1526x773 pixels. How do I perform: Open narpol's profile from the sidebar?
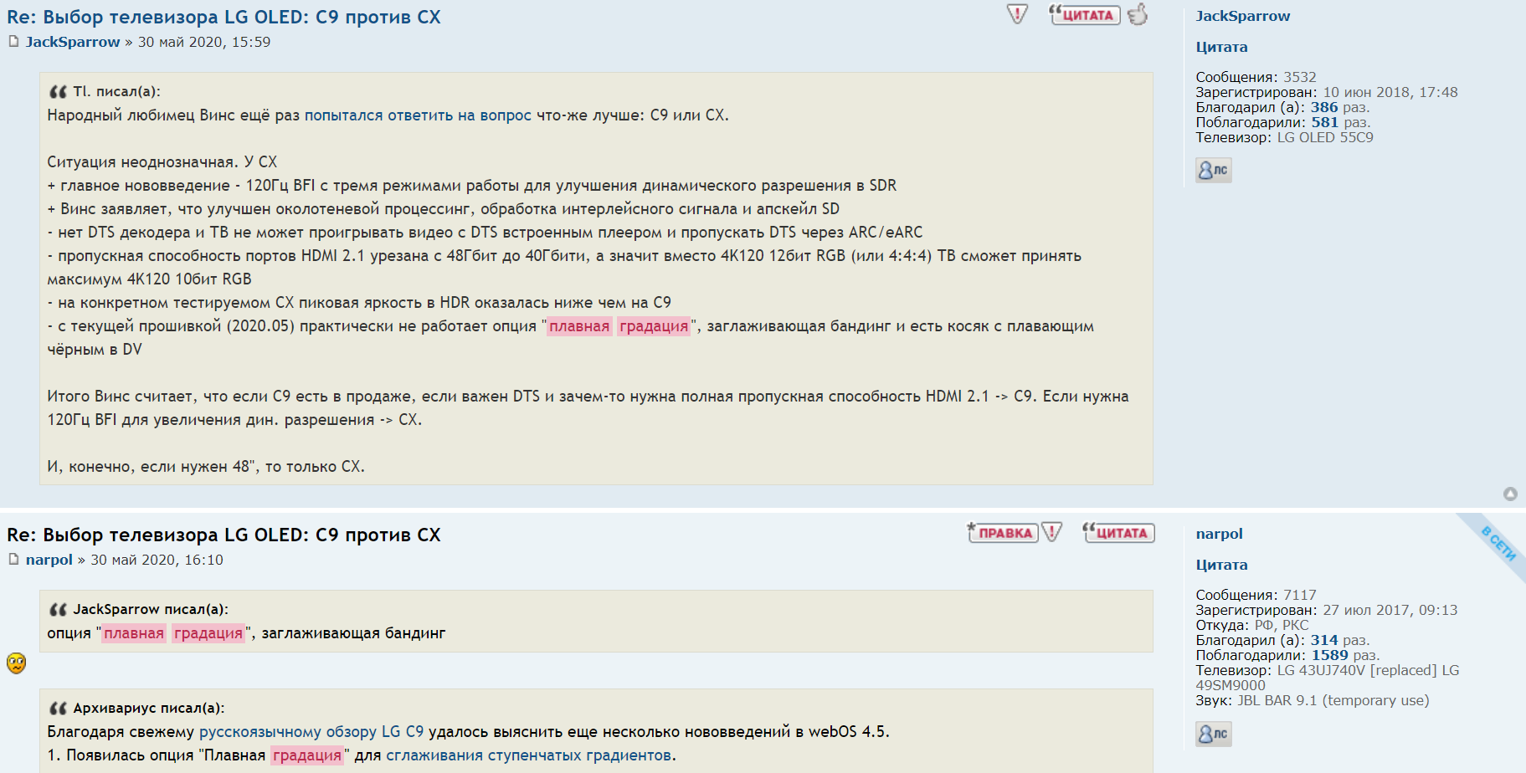click(1219, 534)
